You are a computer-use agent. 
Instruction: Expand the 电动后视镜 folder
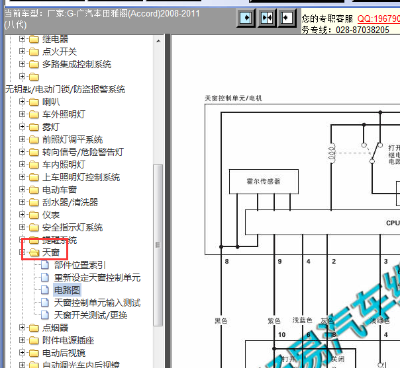point(23,353)
